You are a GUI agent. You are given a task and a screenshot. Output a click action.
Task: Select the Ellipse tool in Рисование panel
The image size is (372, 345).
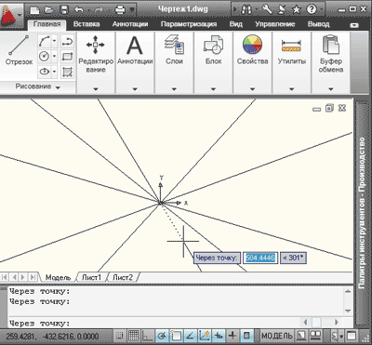[44, 72]
